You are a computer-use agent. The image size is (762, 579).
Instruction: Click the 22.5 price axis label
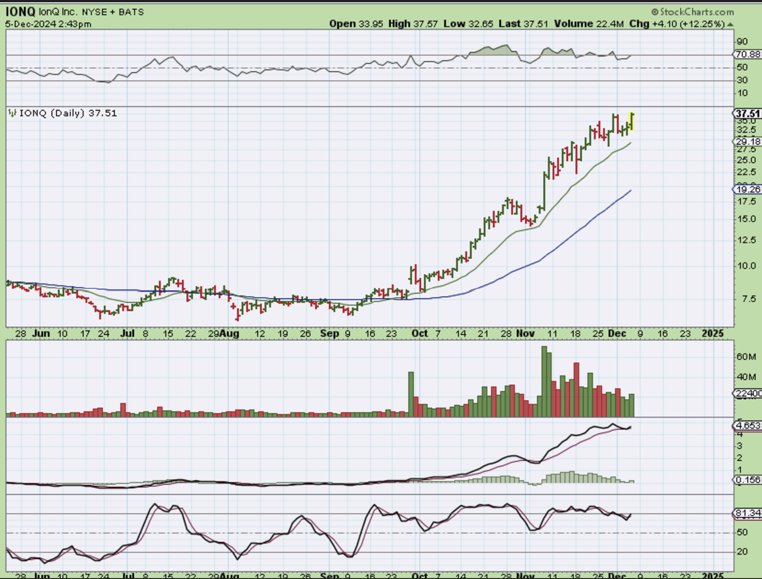coord(746,172)
